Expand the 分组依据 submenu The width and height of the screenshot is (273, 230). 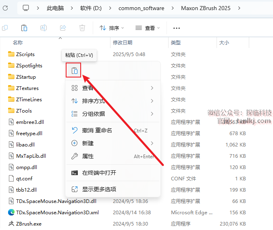click(113, 114)
